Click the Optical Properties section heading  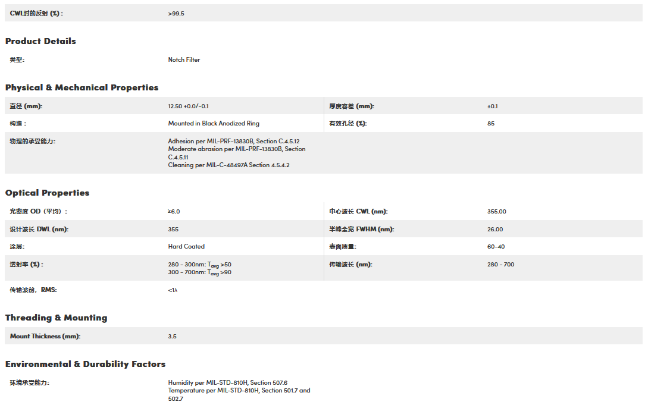coord(48,193)
